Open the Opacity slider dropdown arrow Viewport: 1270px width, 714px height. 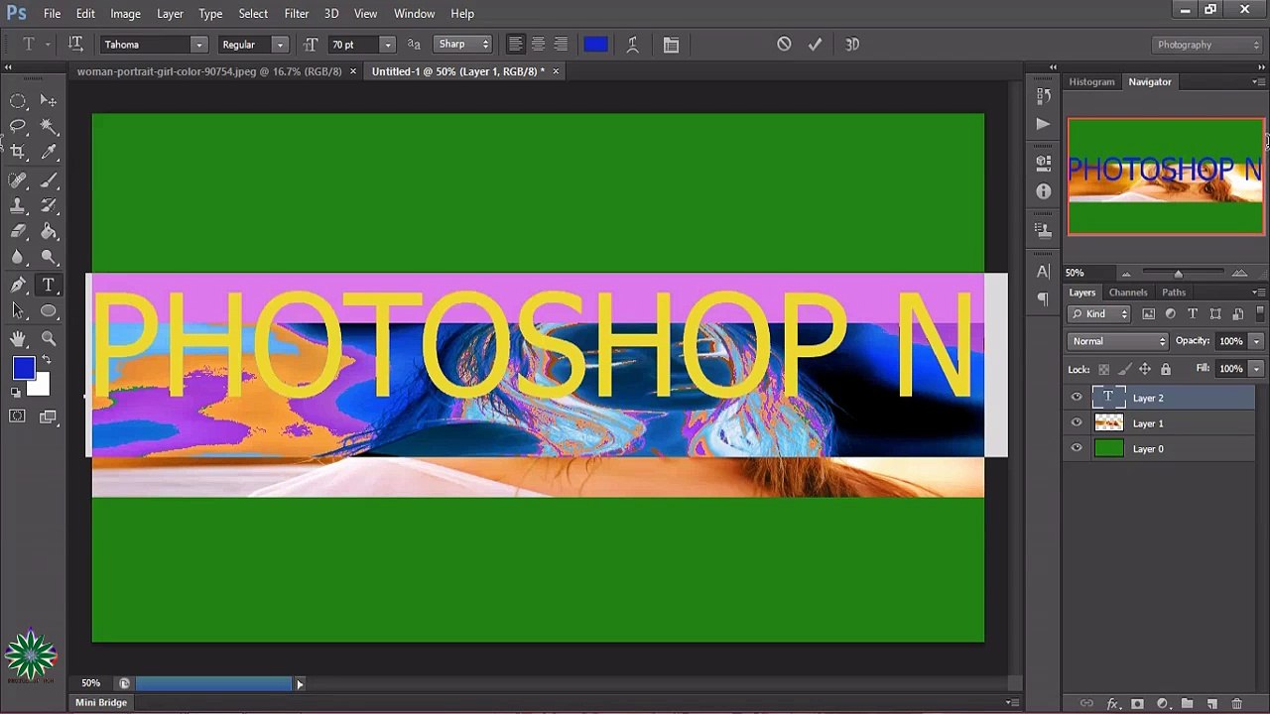click(x=1256, y=341)
